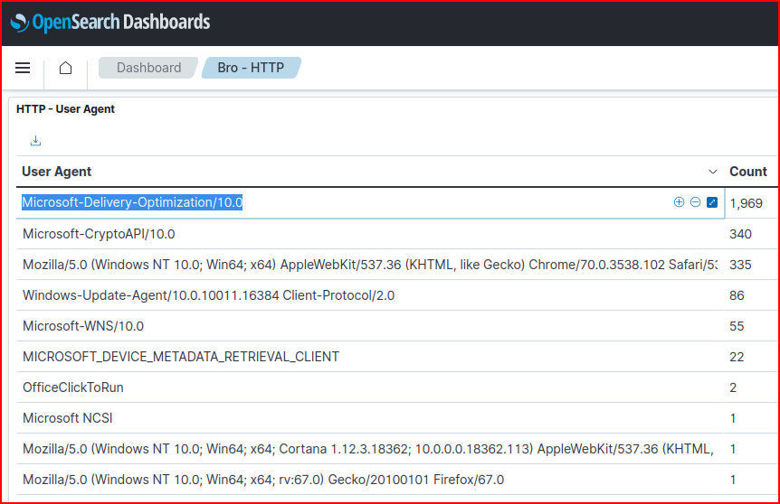Select the Microsoft-CryptoAPI/10.0 row
780x504 pixels.
[99, 234]
